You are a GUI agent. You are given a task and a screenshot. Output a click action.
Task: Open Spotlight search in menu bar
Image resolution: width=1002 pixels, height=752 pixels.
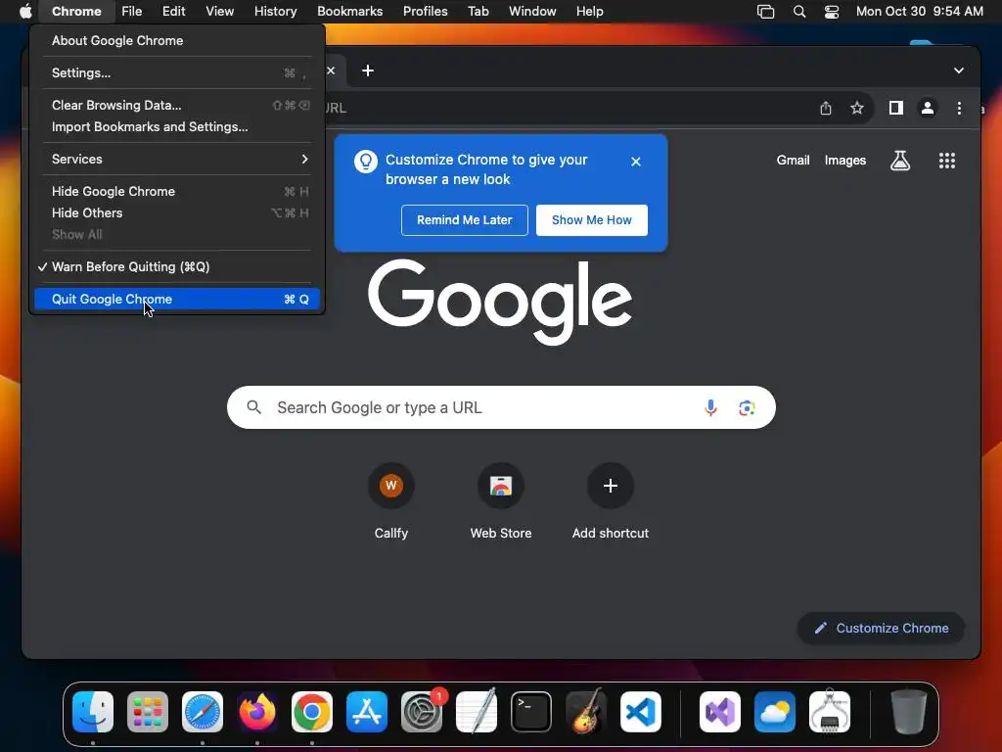click(798, 11)
